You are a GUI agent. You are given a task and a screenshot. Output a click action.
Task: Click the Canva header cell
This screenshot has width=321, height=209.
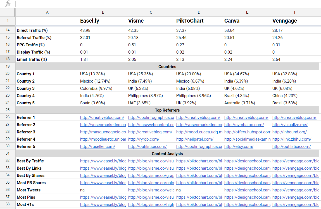(x=247, y=21)
